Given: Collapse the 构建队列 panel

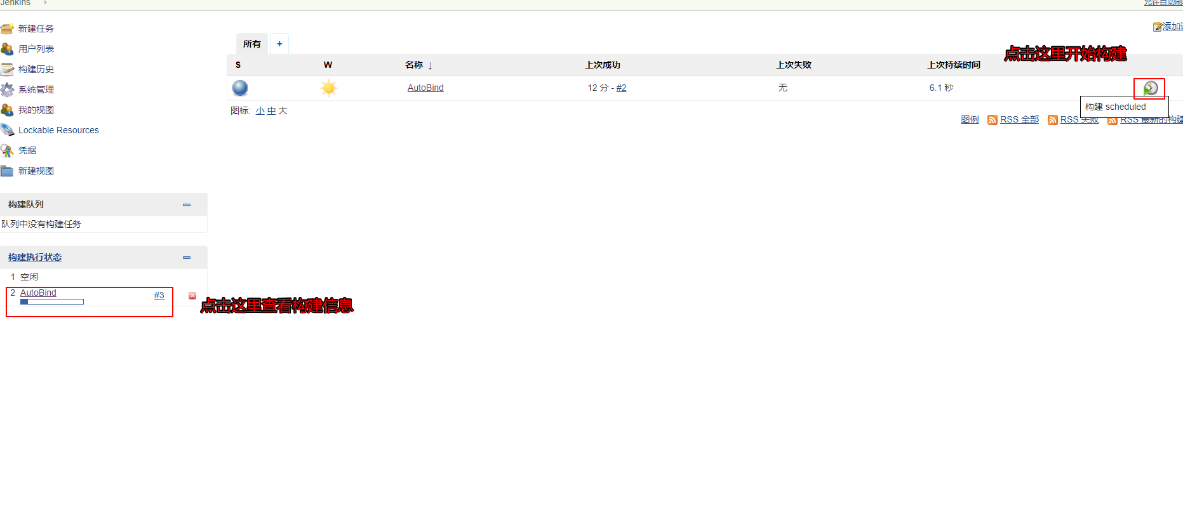Looking at the screenshot, I should pyautogui.click(x=187, y=205).
